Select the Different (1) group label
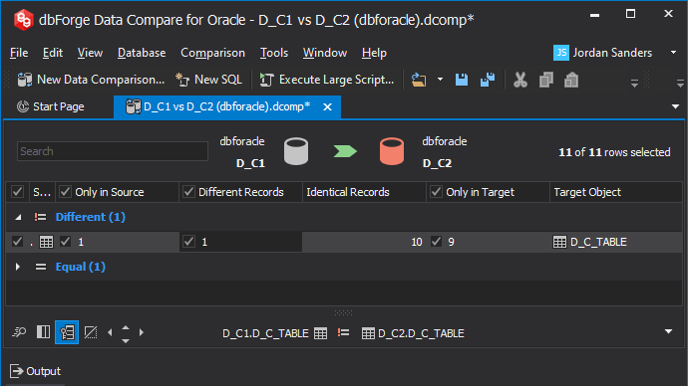 [91, 217]
